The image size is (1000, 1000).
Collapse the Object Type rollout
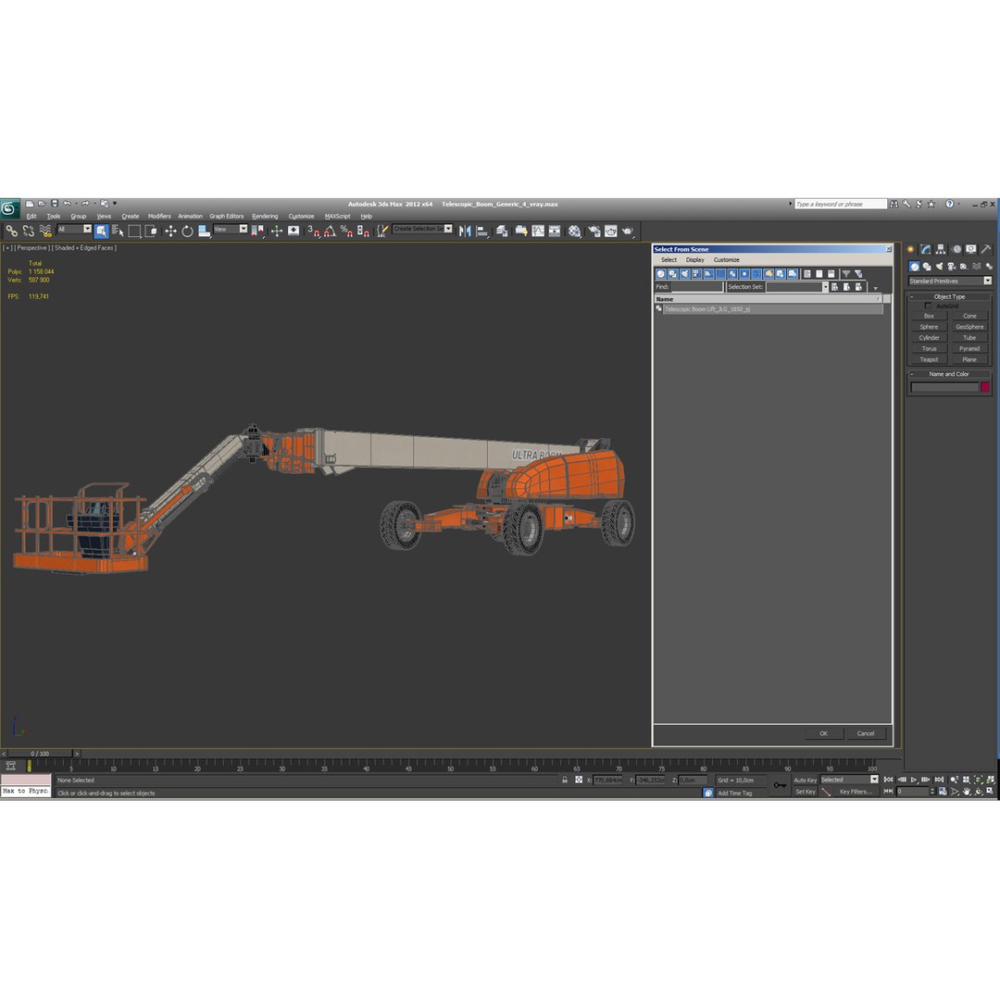click(x=949, y=296)
